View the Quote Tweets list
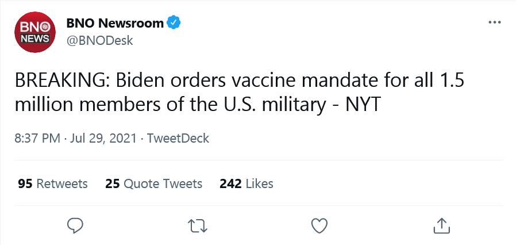 [x=153, y=183]
